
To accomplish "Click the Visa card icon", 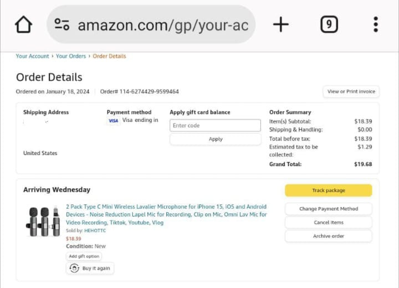I will (x=113, y=121).
